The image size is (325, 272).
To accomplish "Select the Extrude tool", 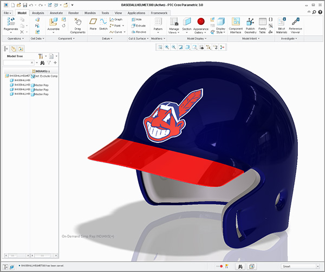I will point(139,25).
